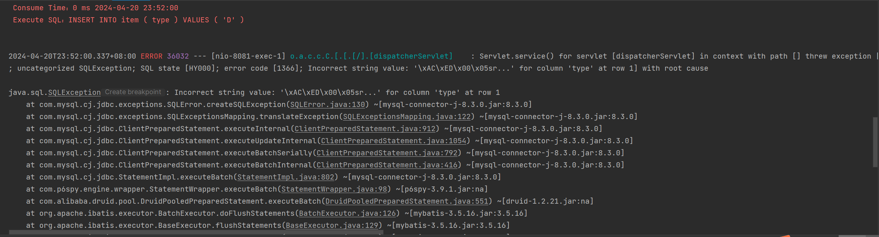Click the Execute SQL INSERT statement line

pyautogui.click(x=128, y=20)
